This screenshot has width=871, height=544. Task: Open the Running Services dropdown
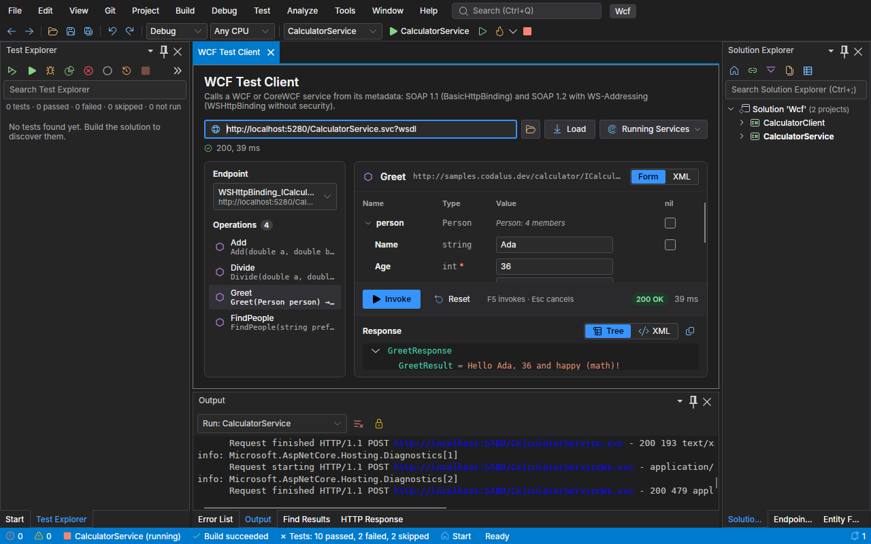pyautogui.click(x=653, y=129)
